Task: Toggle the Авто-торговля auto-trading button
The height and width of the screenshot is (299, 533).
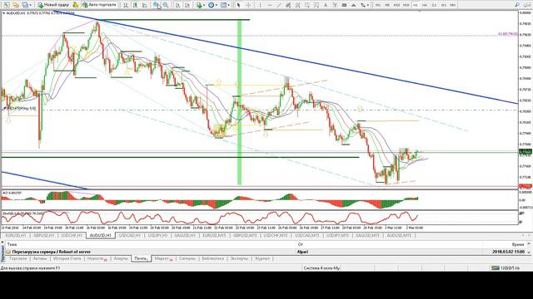Action: (x=99, y=5)
